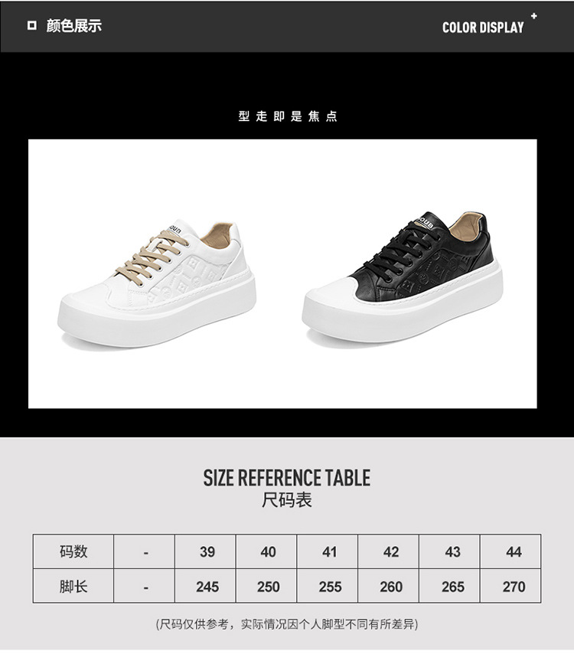Click the 码数 row header cell
The image size is (574, 654).
tap(73, 551)
